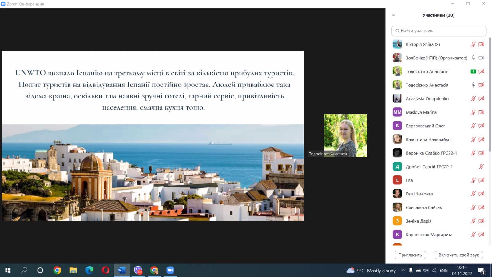Click Березовський Олег camera-off icon
Image resolution: width=492 pixels, height=277 pixels.
coord(482,126)
